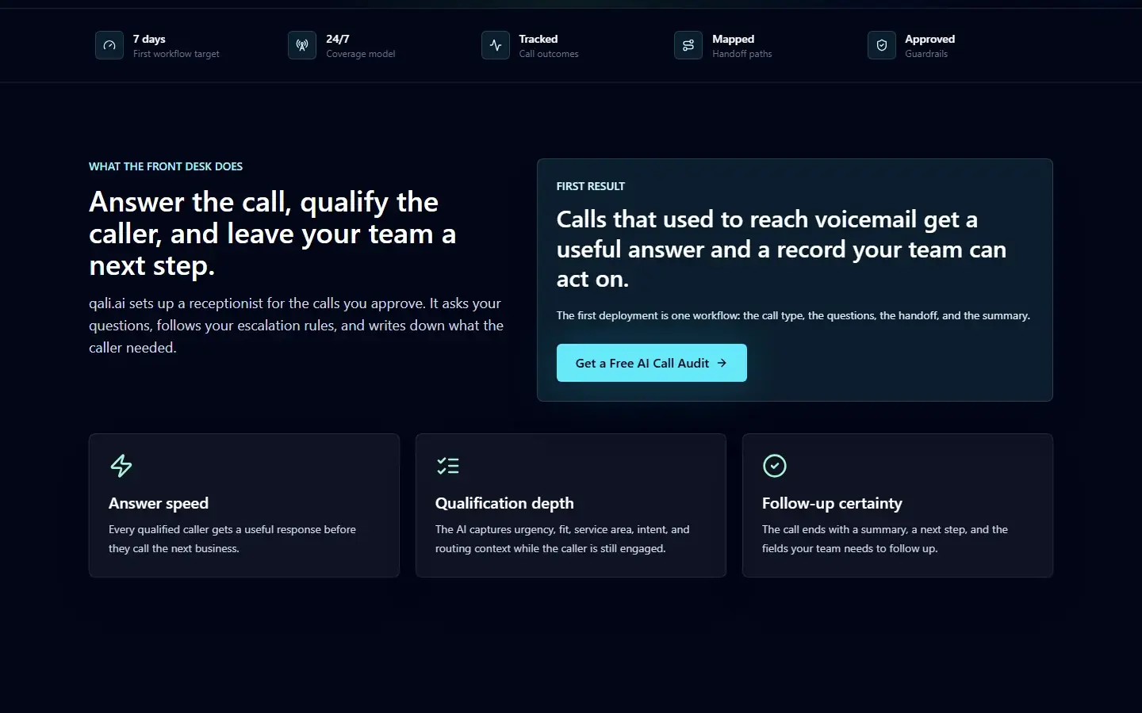Screen dimensions: 1142x713
Task: Click the "Mapped" stat text
Action: 734,39
